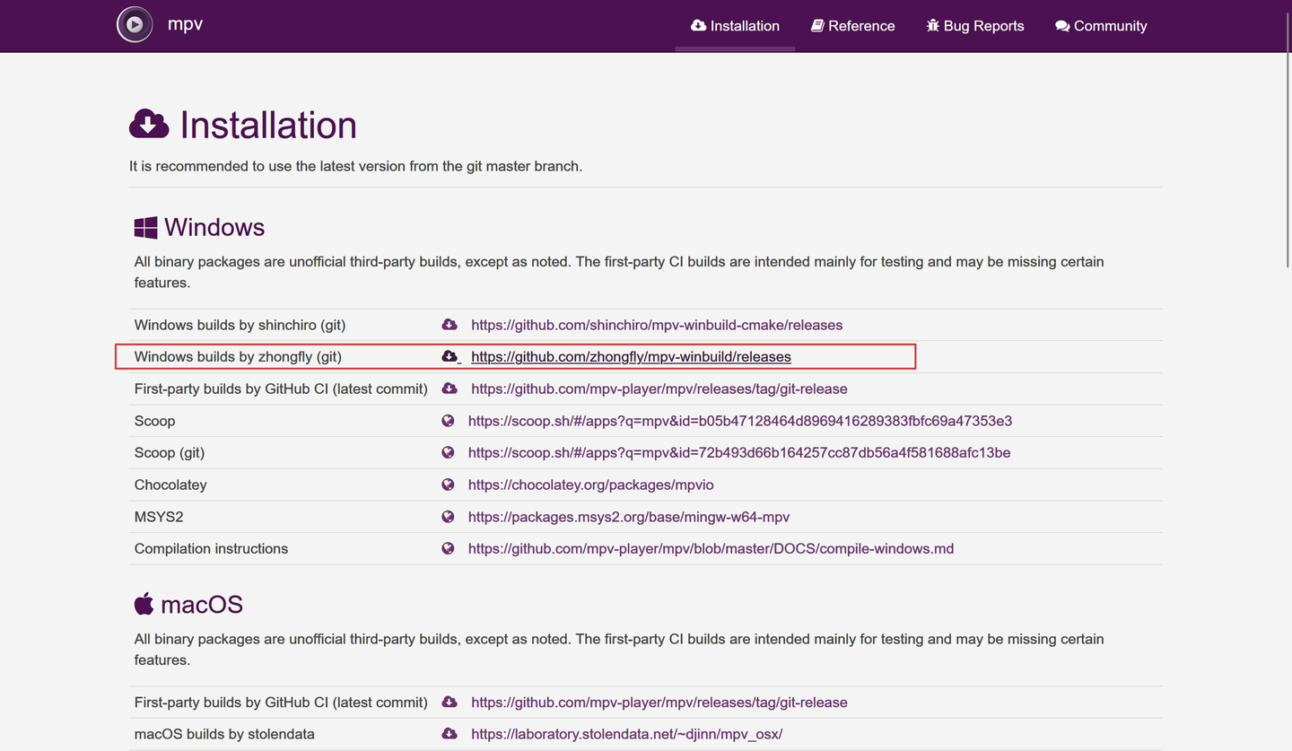
Task: Click the download icon in the stolendata builds row
Action: tap(450, 734)
